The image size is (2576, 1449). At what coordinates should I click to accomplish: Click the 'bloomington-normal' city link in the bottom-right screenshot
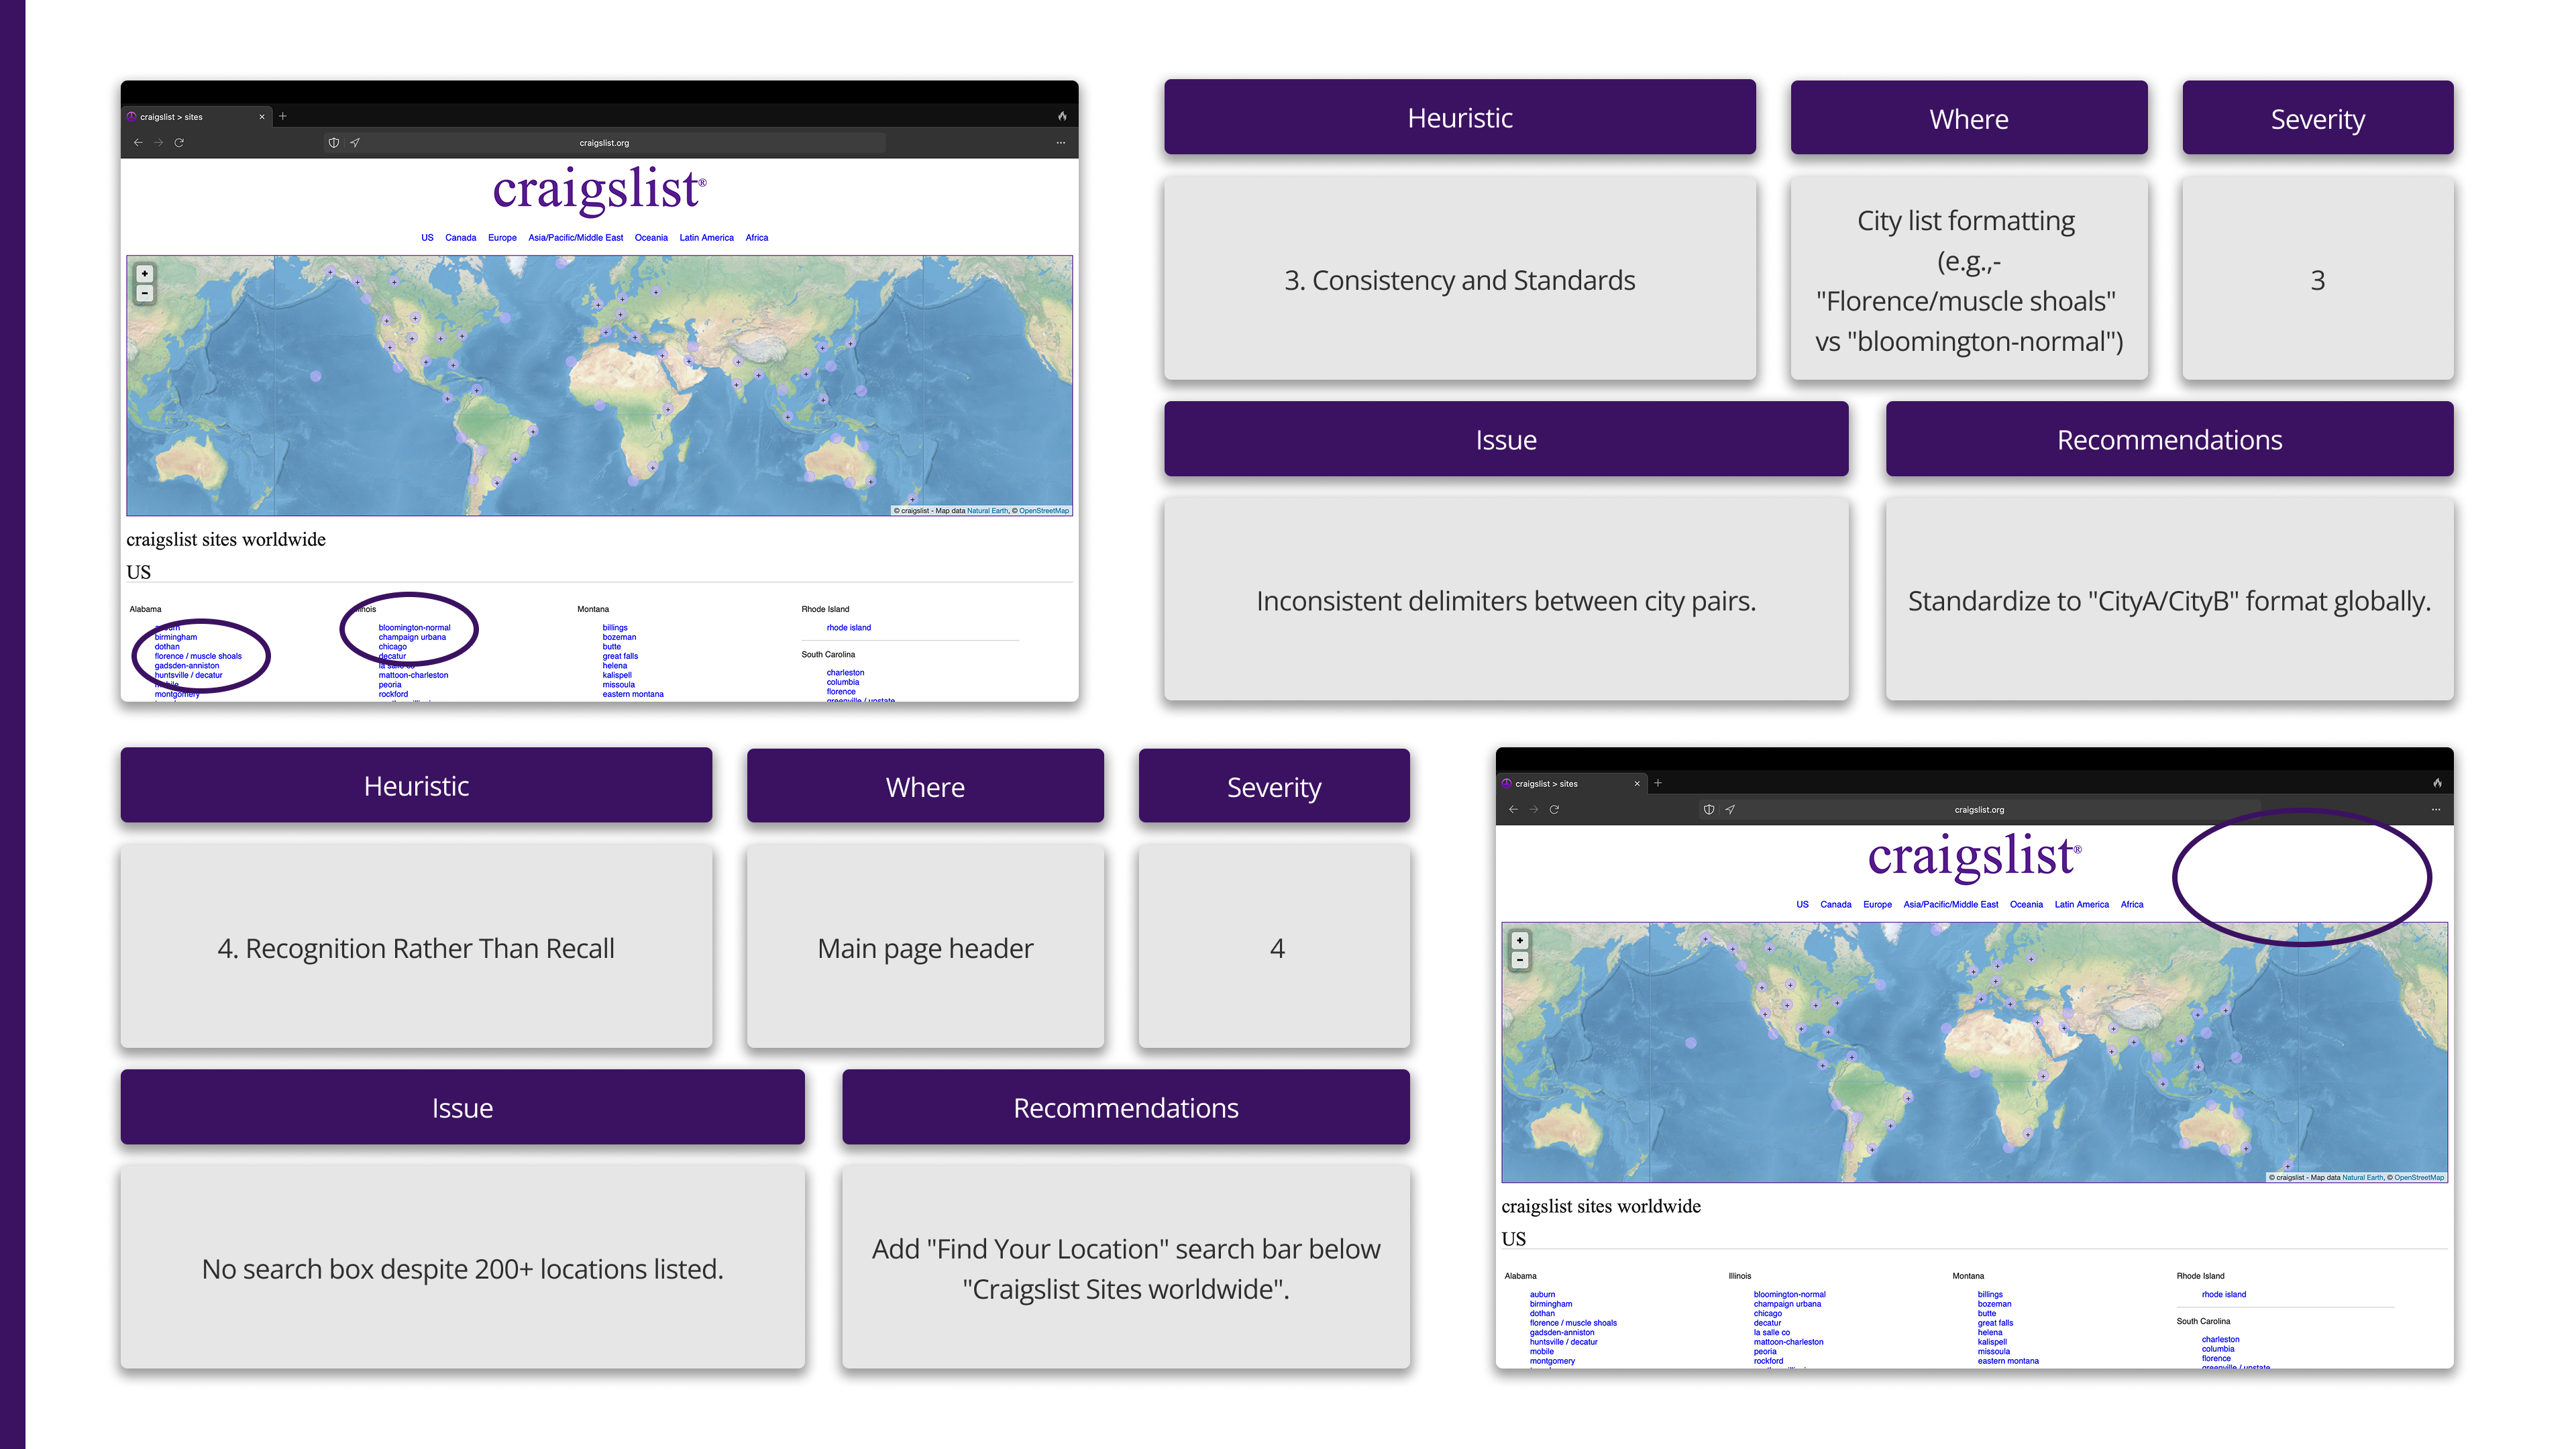tap(1789, 1295)
